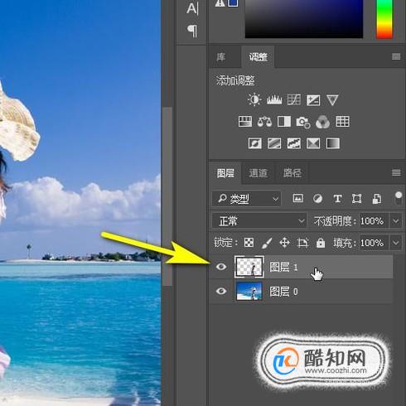
Task: Add a Brightness/Contrast adjustment
Action: click(x=254, y=99)
